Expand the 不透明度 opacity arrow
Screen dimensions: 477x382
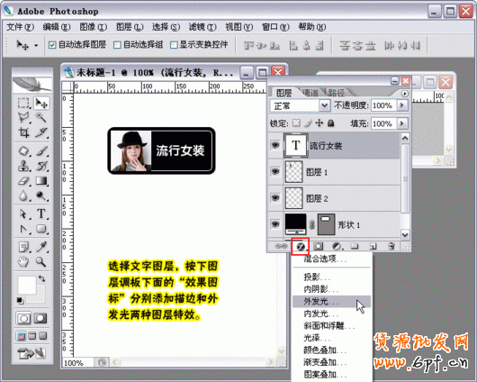coord(402,105)
